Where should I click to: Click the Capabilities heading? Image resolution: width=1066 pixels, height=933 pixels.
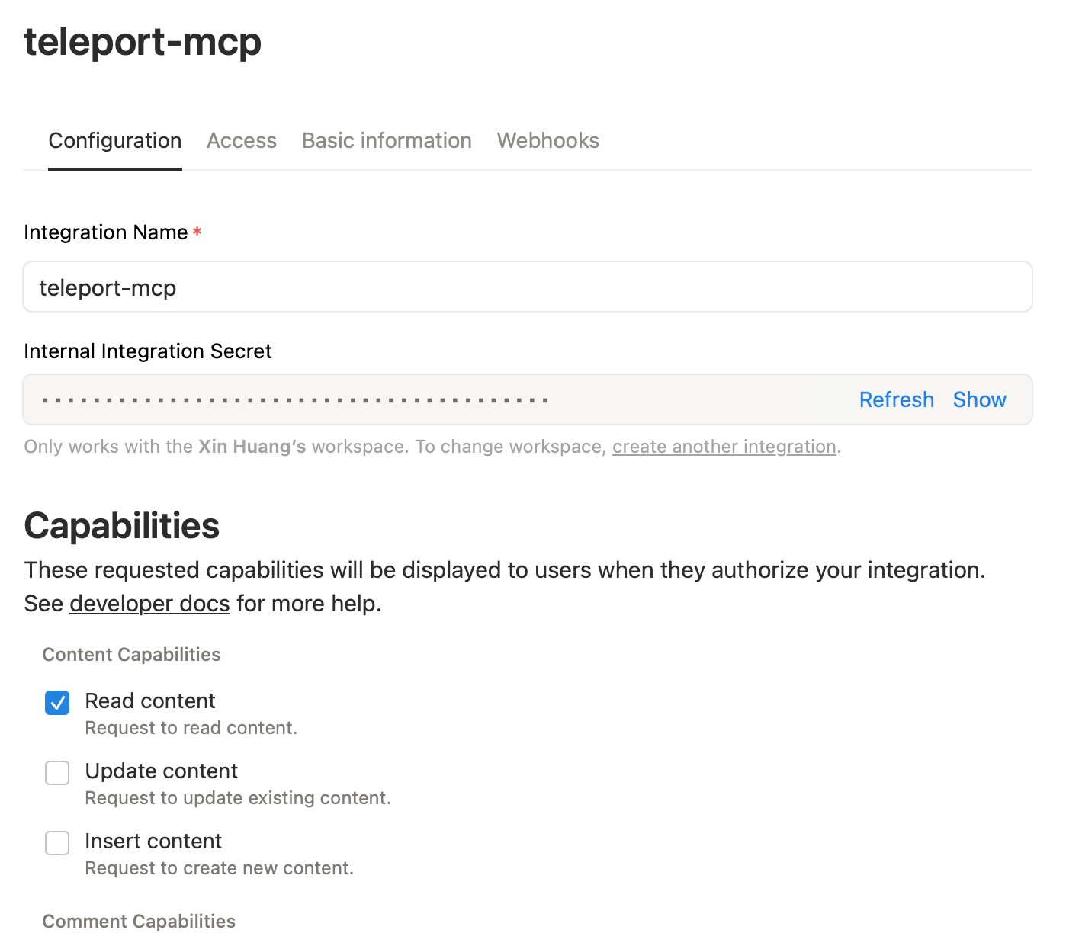pos(121,525)
